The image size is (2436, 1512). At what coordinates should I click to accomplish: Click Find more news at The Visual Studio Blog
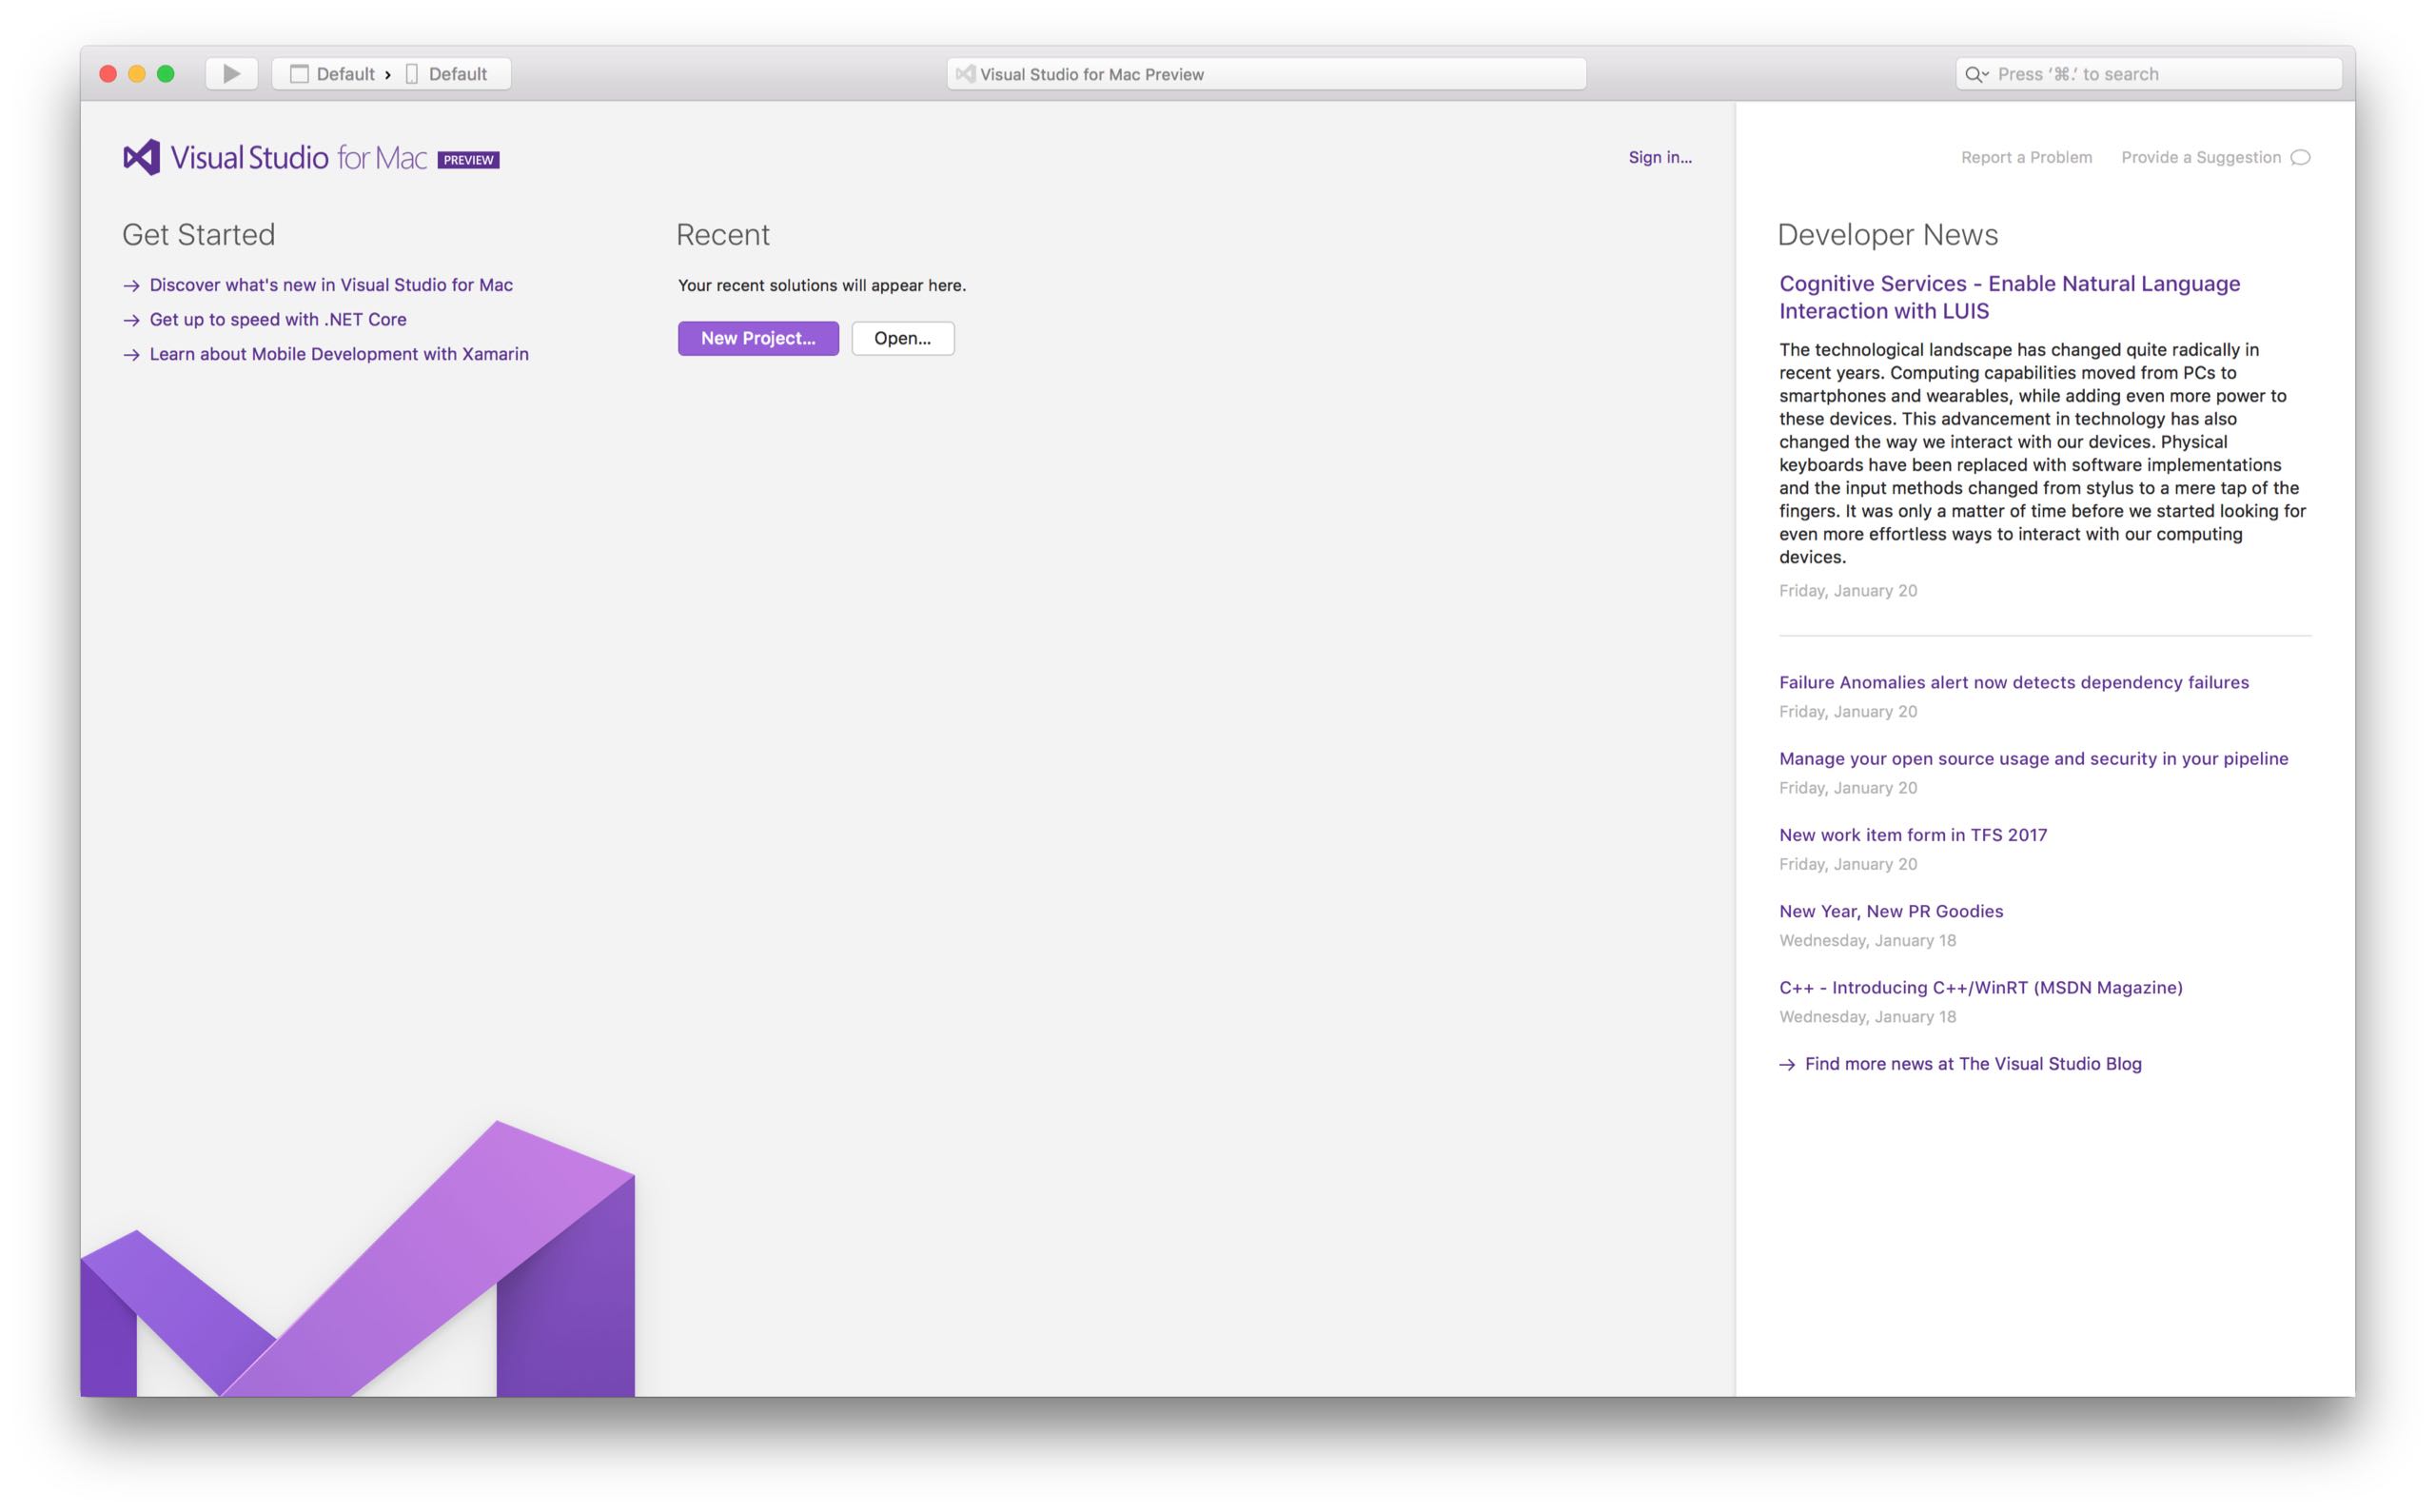point(1972,1064)
